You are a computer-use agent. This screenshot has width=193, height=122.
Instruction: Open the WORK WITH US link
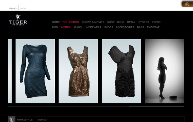tap(25, 120)
